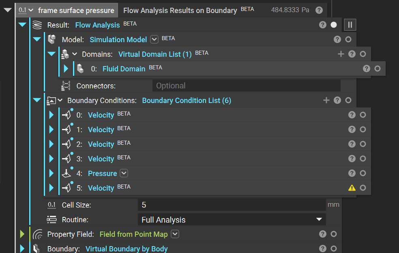Toggle the circle on the Fluid Domain row
The height and width of the screenshot is (253, 399).
click(378, 69)
